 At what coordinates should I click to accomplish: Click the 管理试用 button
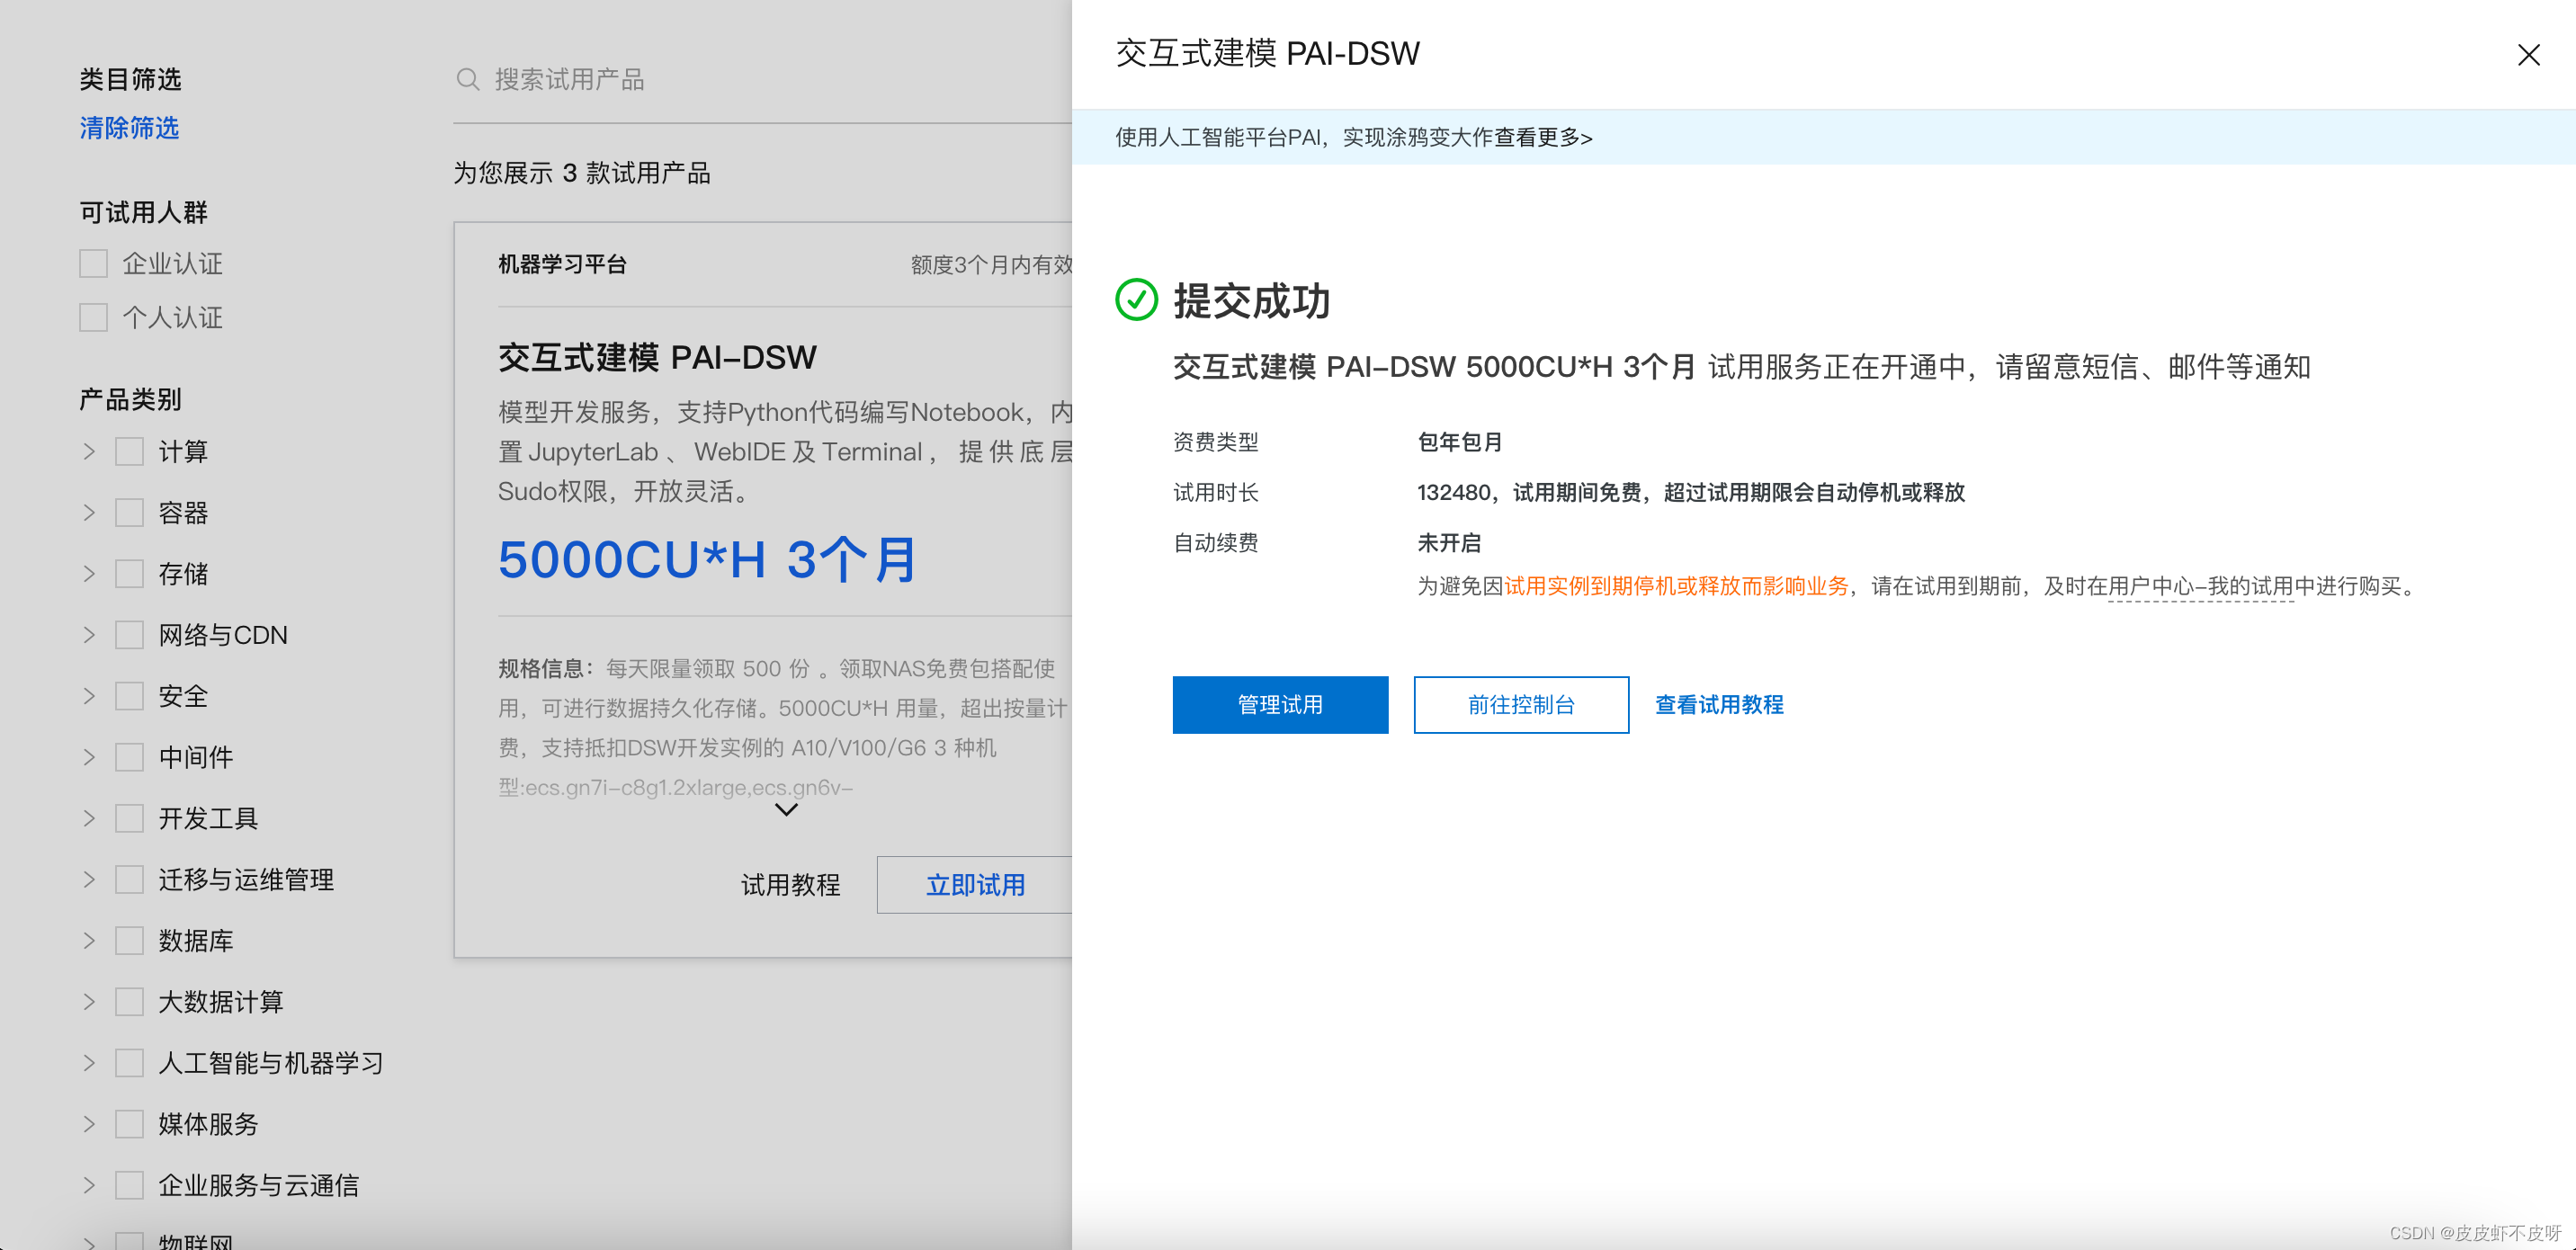[1280, 705]
